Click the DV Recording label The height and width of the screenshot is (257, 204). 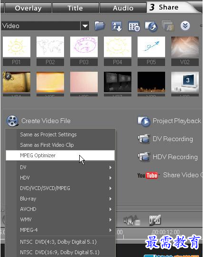click(173, 139)
